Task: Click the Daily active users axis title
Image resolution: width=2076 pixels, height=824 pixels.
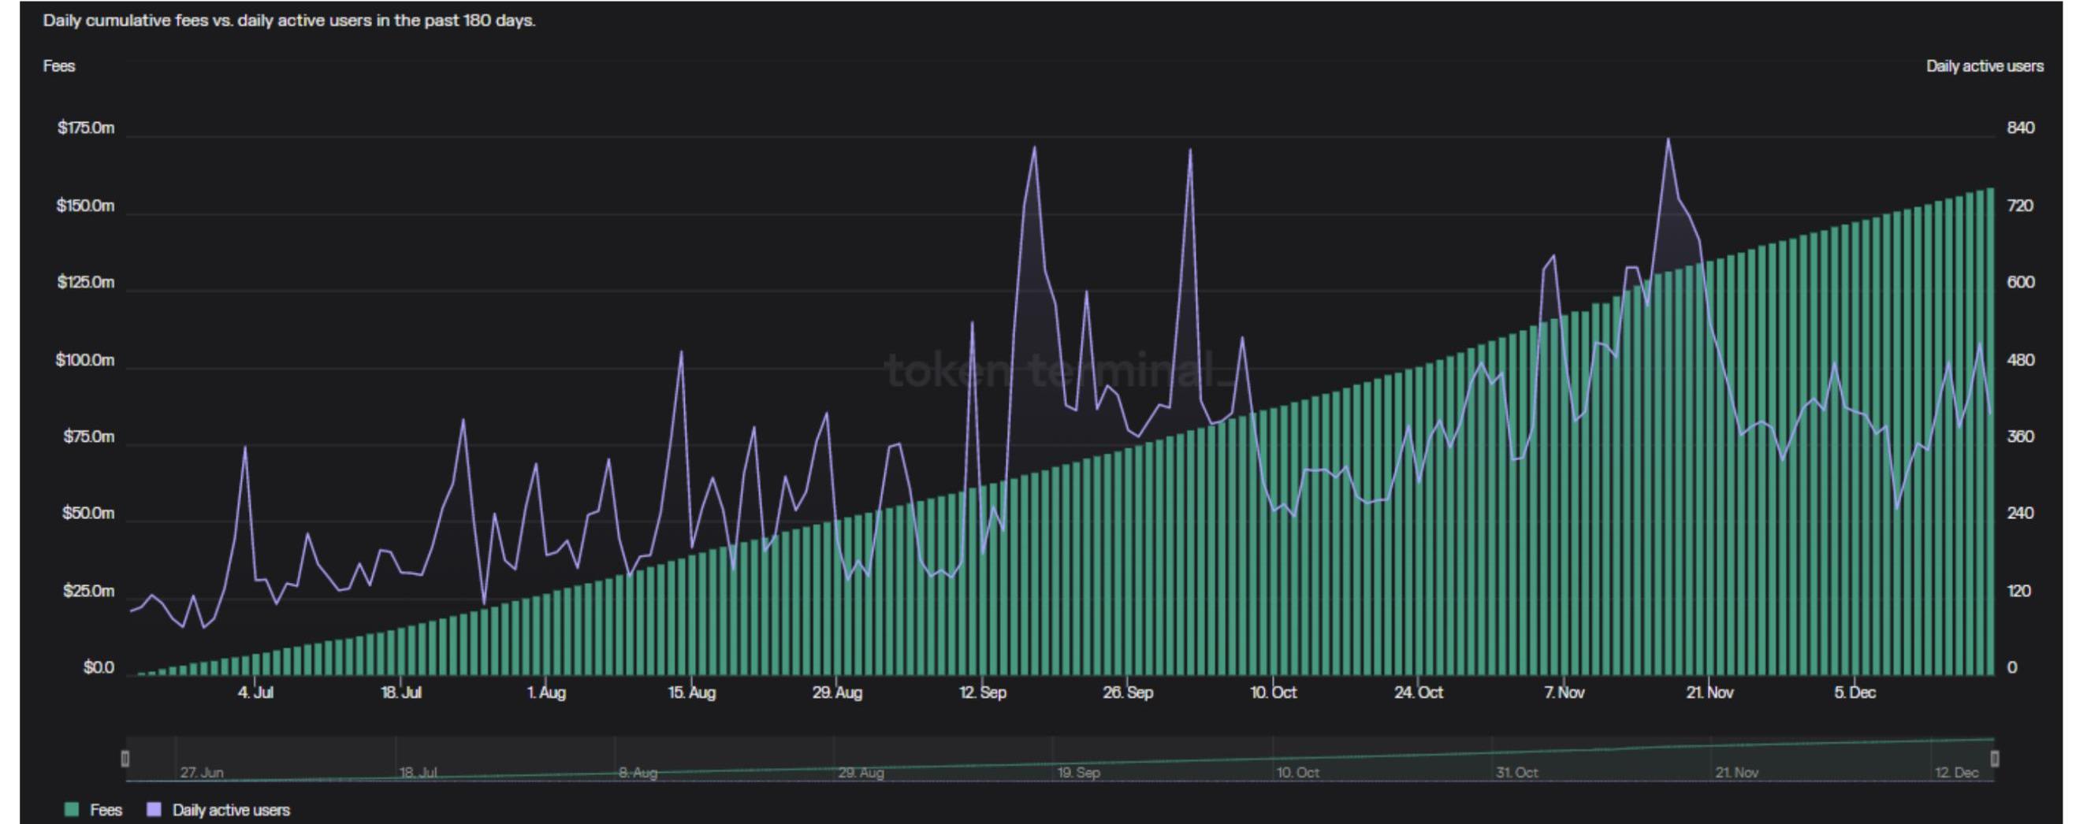Action: tap(1984, 66)
